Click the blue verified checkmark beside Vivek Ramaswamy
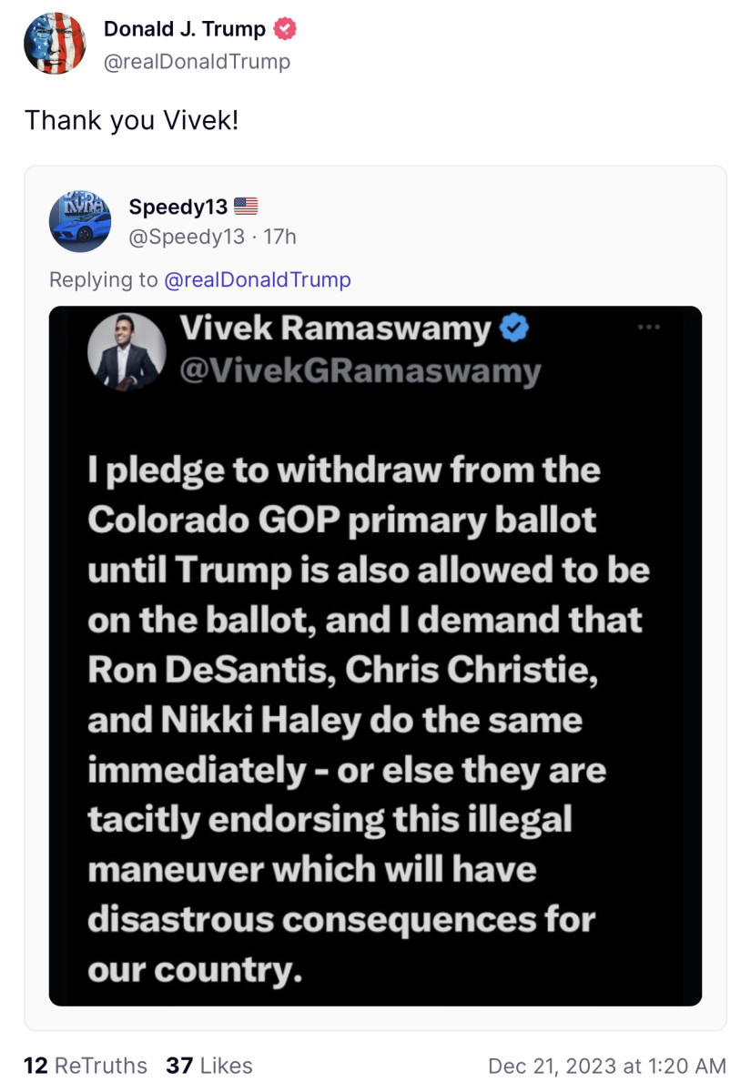 tap(514, 329)
